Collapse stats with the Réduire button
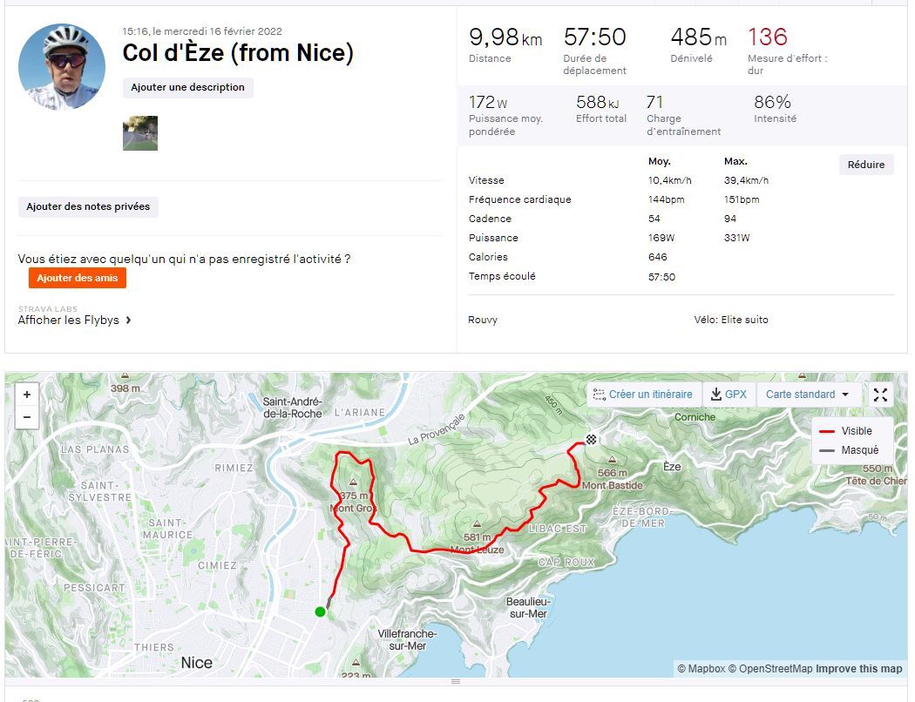Viewport: 915px width, 702px height. 865,165
